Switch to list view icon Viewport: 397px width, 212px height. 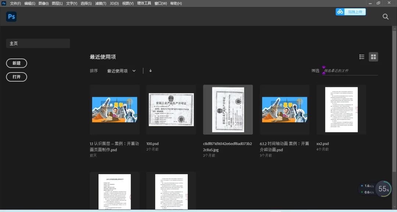[x=362, y=57]
